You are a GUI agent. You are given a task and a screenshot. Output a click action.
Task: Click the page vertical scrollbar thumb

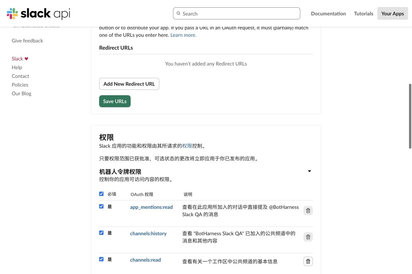pyautogui.click(x=410, y=116)
